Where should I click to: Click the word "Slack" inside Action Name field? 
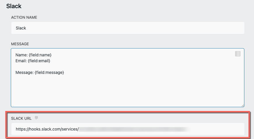tap(21, 28)
